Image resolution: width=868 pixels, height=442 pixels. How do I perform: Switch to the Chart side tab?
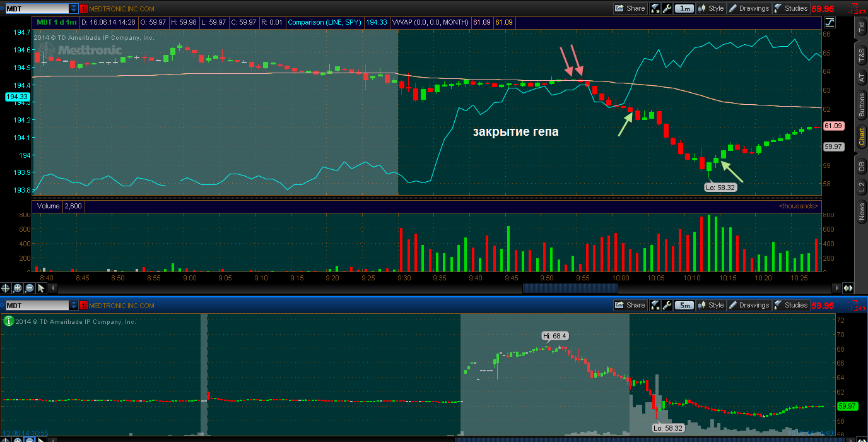pyautogui.click(x=860, y=136)
